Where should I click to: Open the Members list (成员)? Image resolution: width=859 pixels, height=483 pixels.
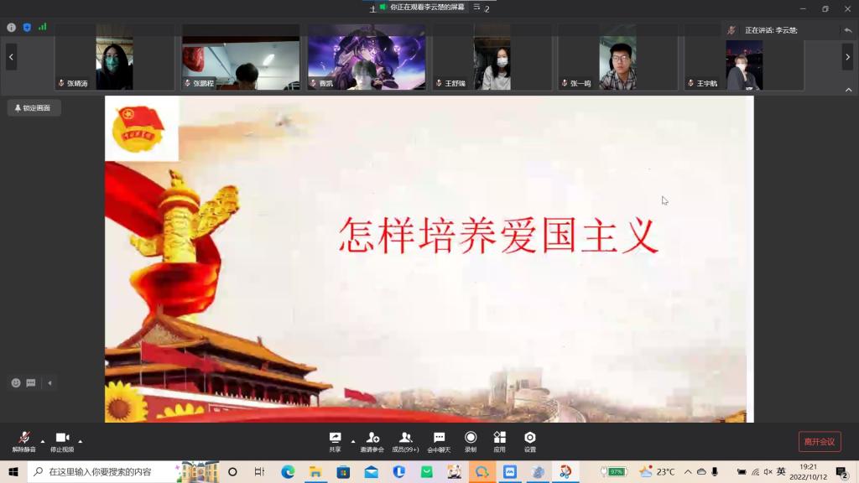(405, 441)
